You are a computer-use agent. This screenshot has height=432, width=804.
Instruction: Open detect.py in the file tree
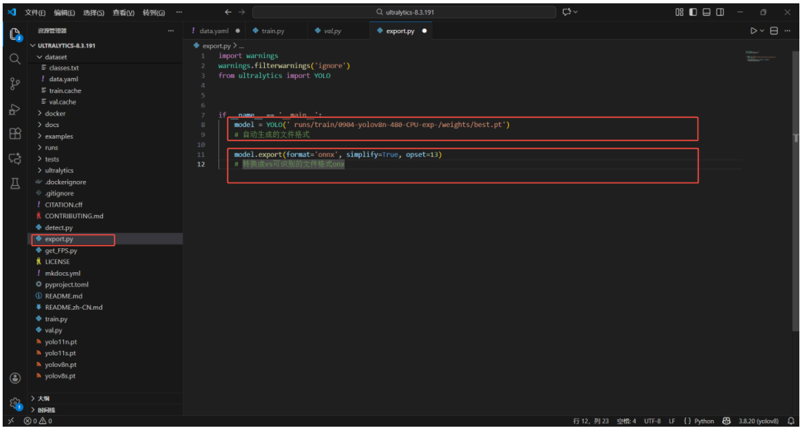(106, 228)
